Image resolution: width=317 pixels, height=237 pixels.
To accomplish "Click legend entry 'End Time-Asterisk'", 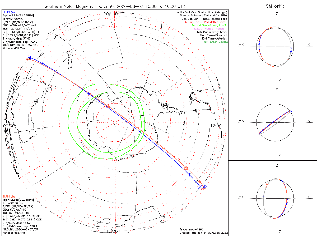I will point(215,38).
